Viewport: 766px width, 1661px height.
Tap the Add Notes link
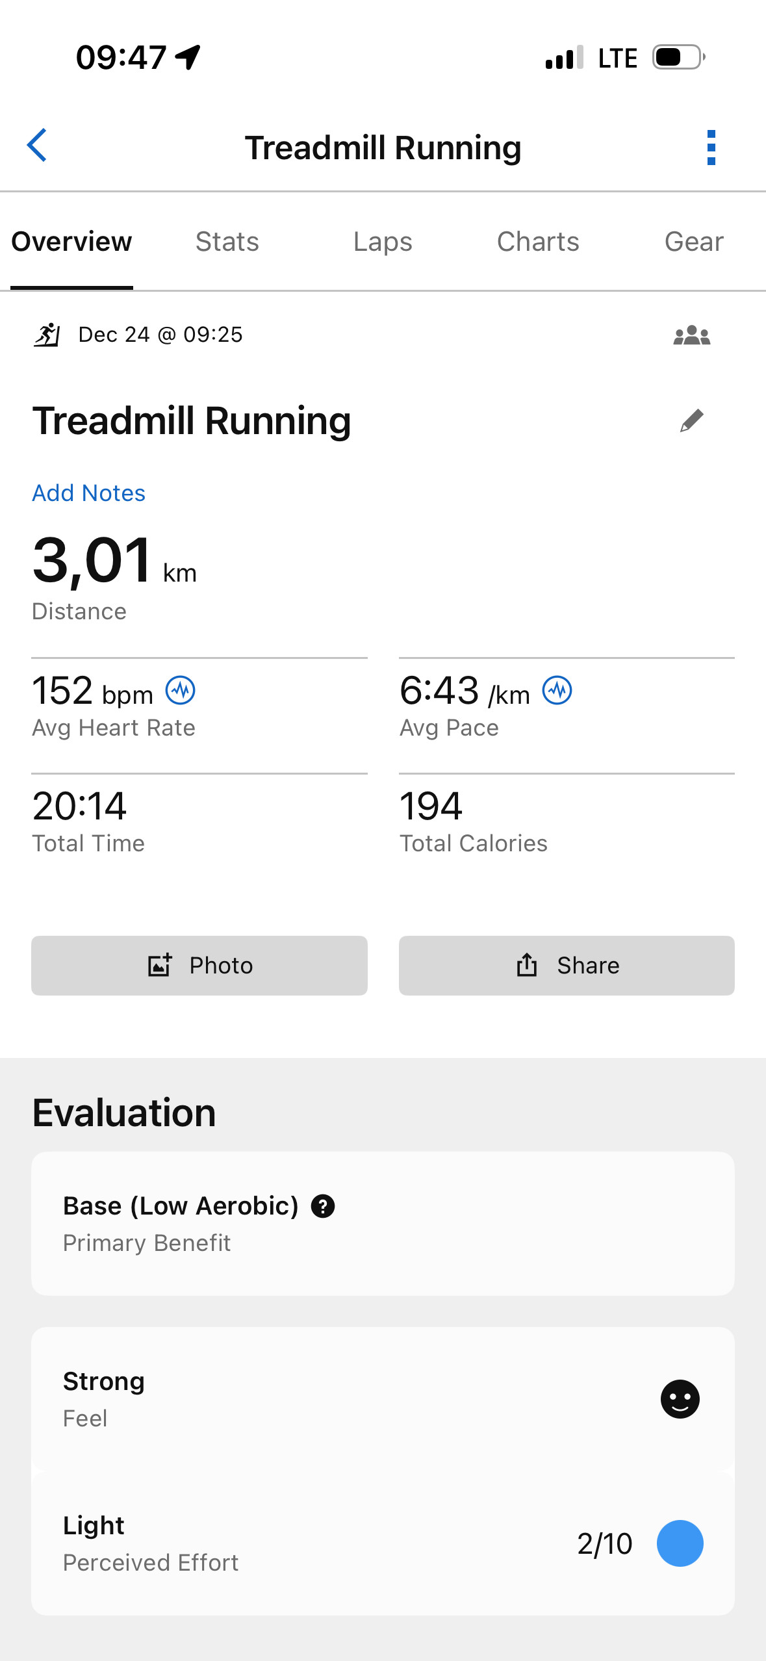[89, 493]
